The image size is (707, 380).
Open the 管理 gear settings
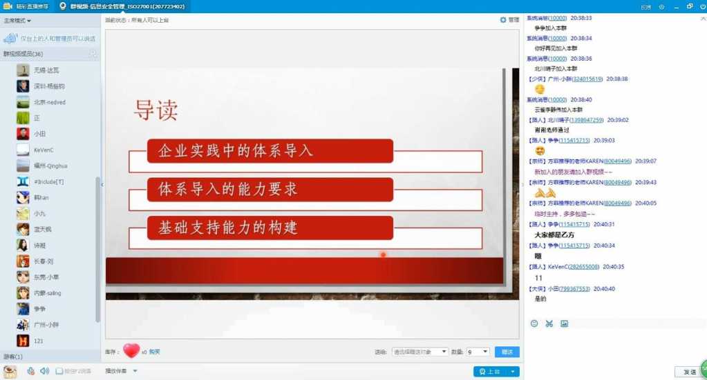509,20
